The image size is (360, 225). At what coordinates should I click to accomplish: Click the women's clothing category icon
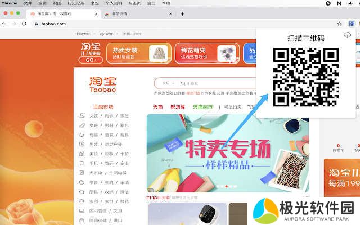tap(83, 116)
